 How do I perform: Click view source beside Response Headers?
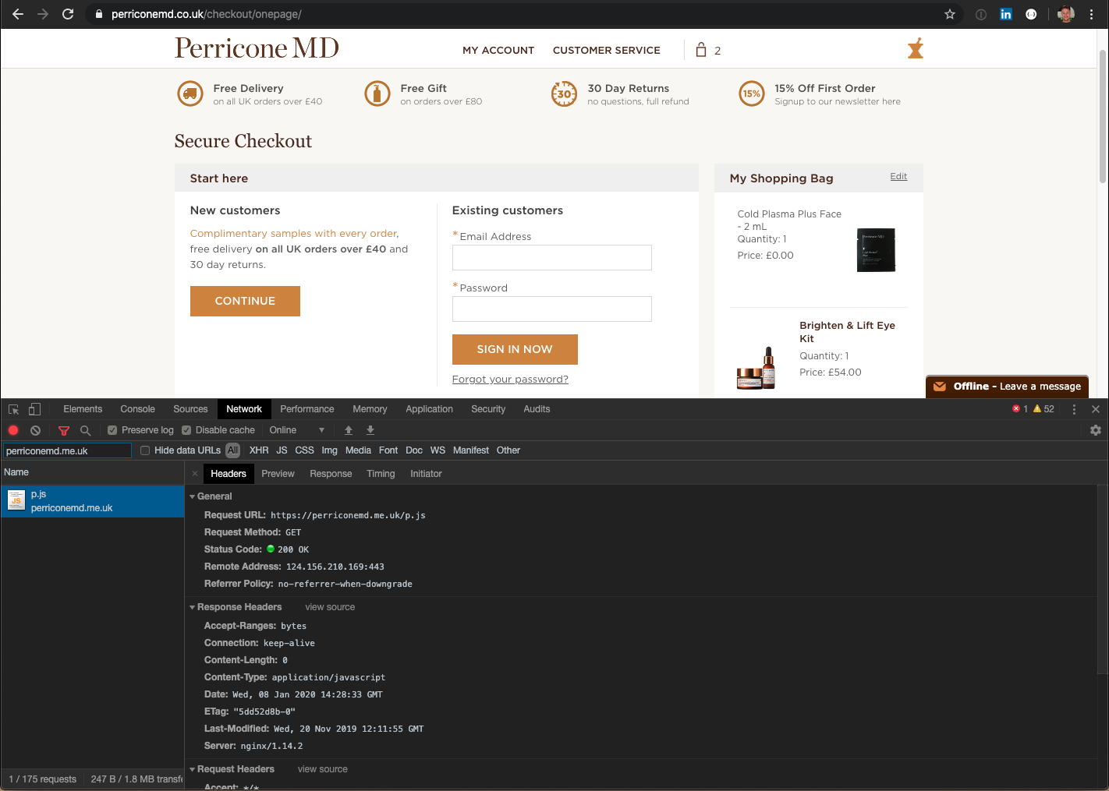coord(330,607)
